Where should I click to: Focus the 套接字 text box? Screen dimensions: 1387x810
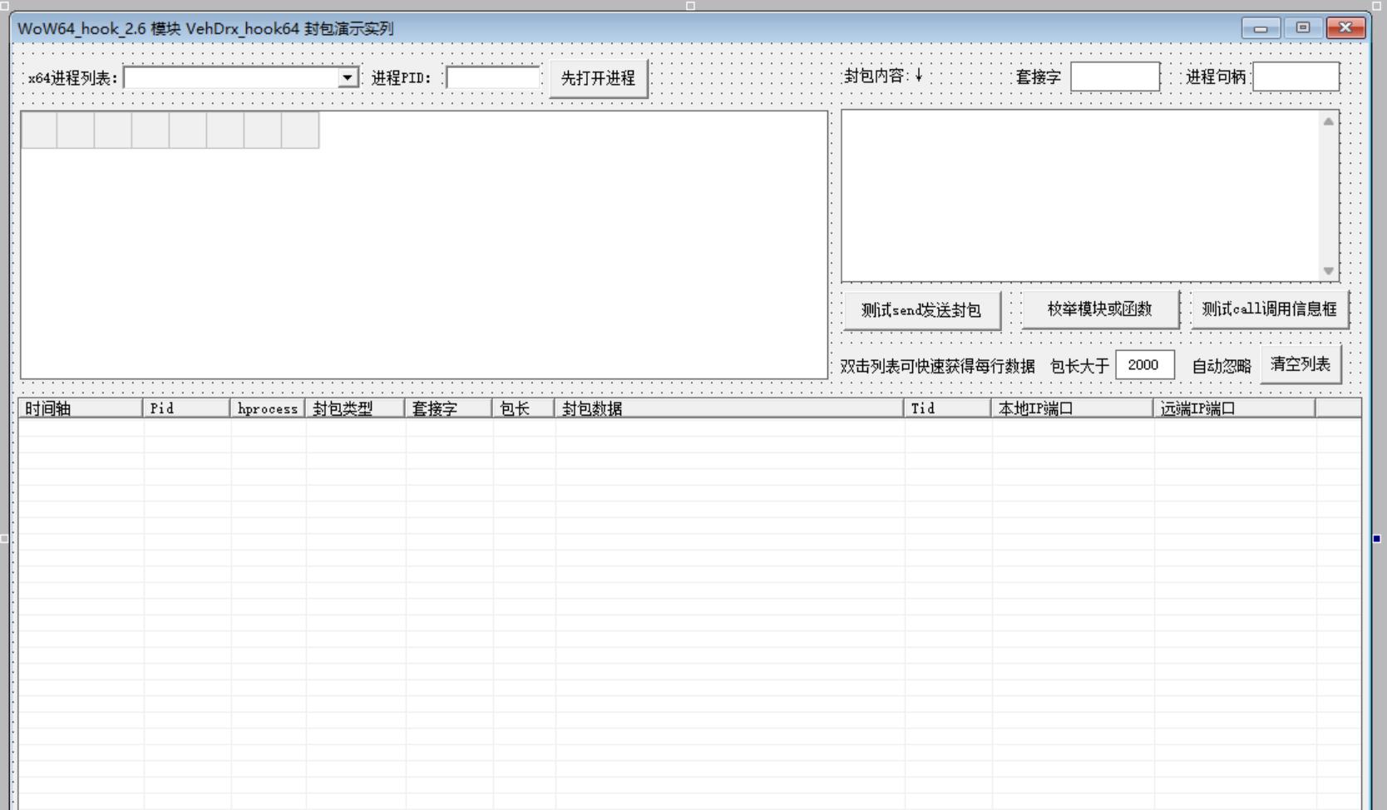1114,77
